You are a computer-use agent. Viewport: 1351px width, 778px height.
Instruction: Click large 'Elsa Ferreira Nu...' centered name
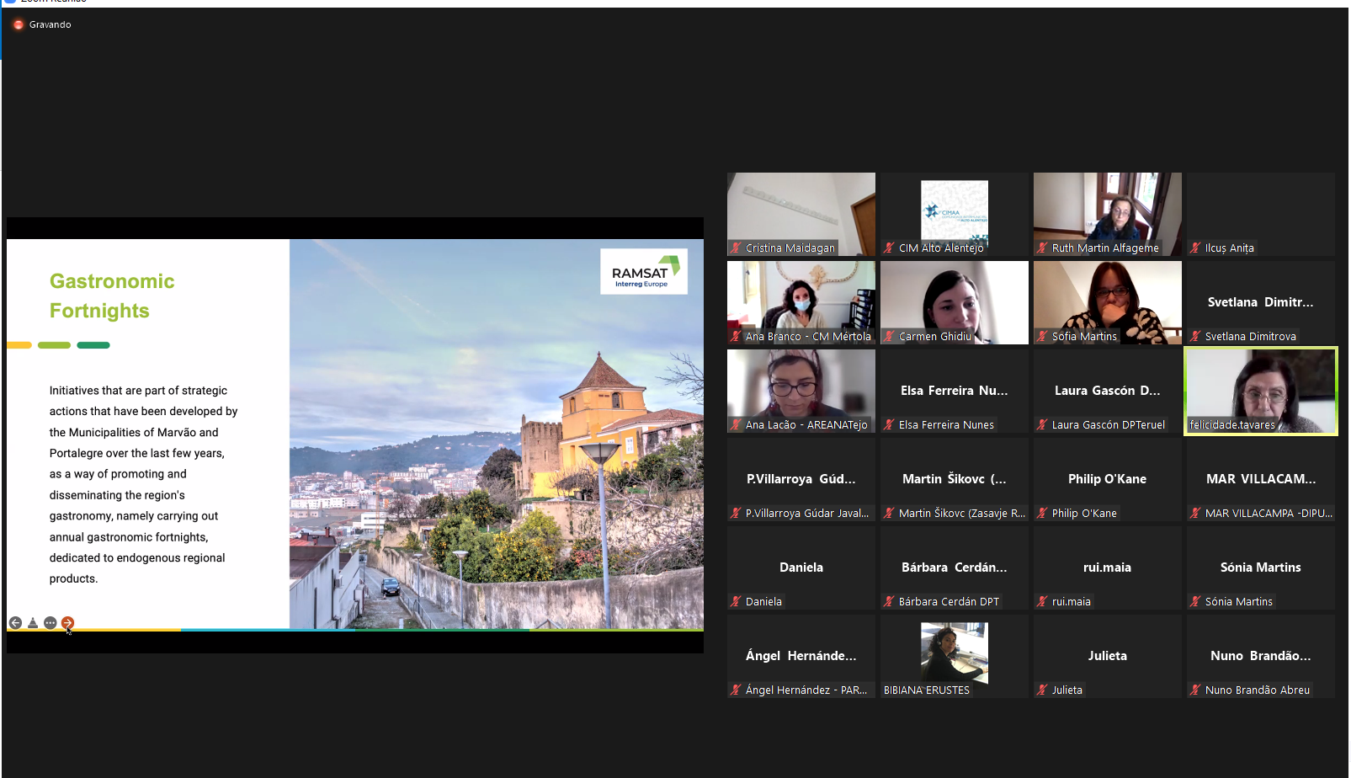click(x=955, y=390)
